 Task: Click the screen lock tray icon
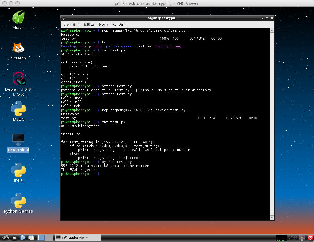[302, 238]
